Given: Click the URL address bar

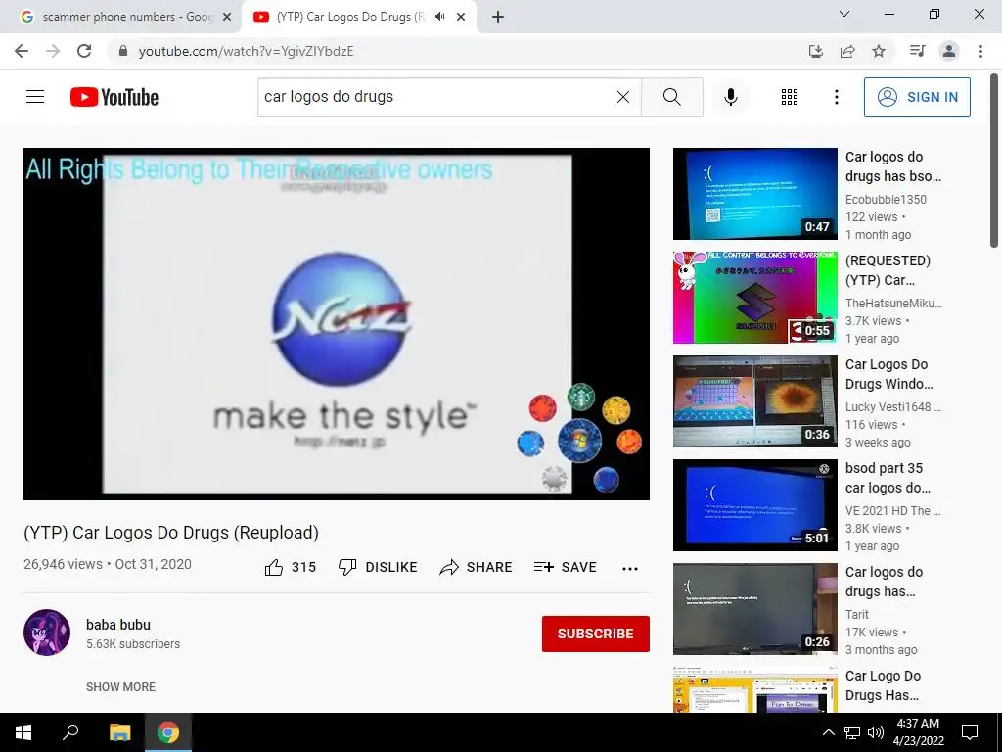Looking at the screenshot, I should tap(447, 51).
